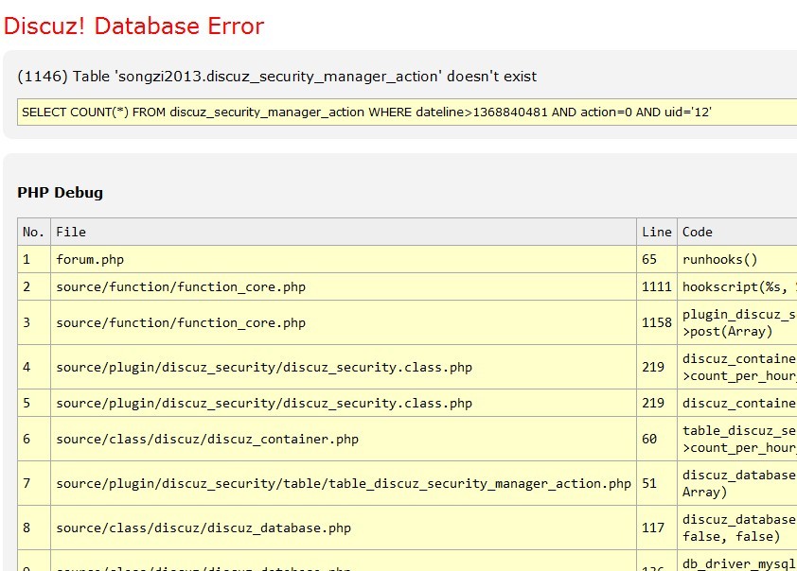This screenshot has height=571, width=797.
Task: Select line number 60
Action: pyautogui.click(x=657, y=439)
